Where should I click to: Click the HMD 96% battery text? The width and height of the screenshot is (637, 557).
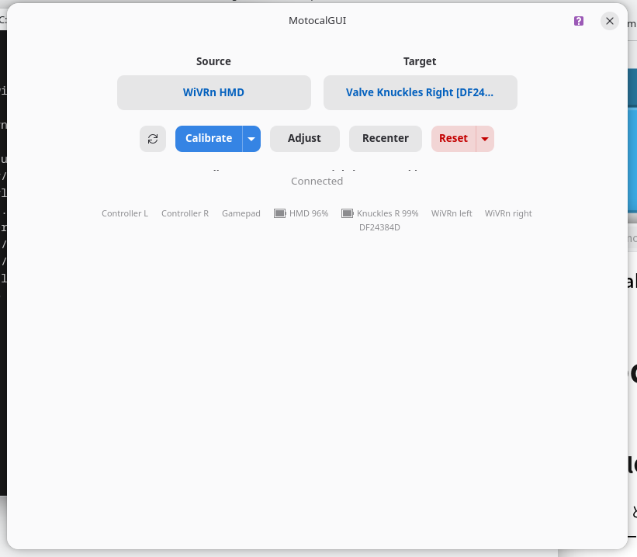(x=309, y=213)
